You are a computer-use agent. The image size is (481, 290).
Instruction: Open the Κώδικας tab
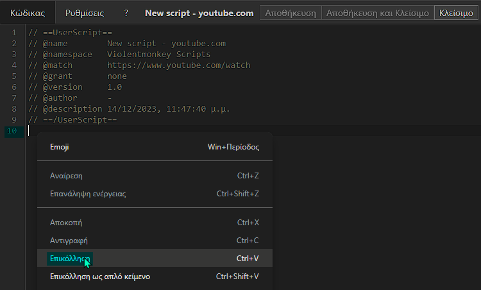28,13
